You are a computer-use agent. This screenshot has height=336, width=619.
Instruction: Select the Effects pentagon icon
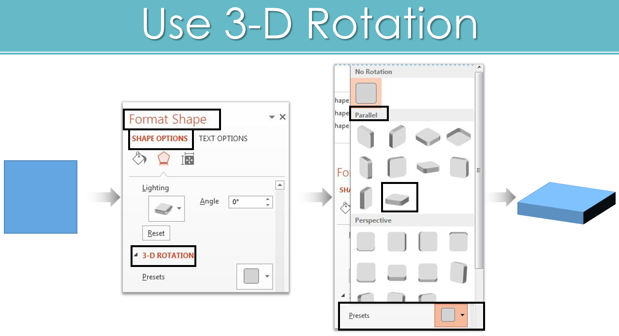coord(163,159)
